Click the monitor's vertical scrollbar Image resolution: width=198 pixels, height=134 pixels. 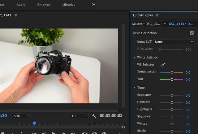(123, 66)
